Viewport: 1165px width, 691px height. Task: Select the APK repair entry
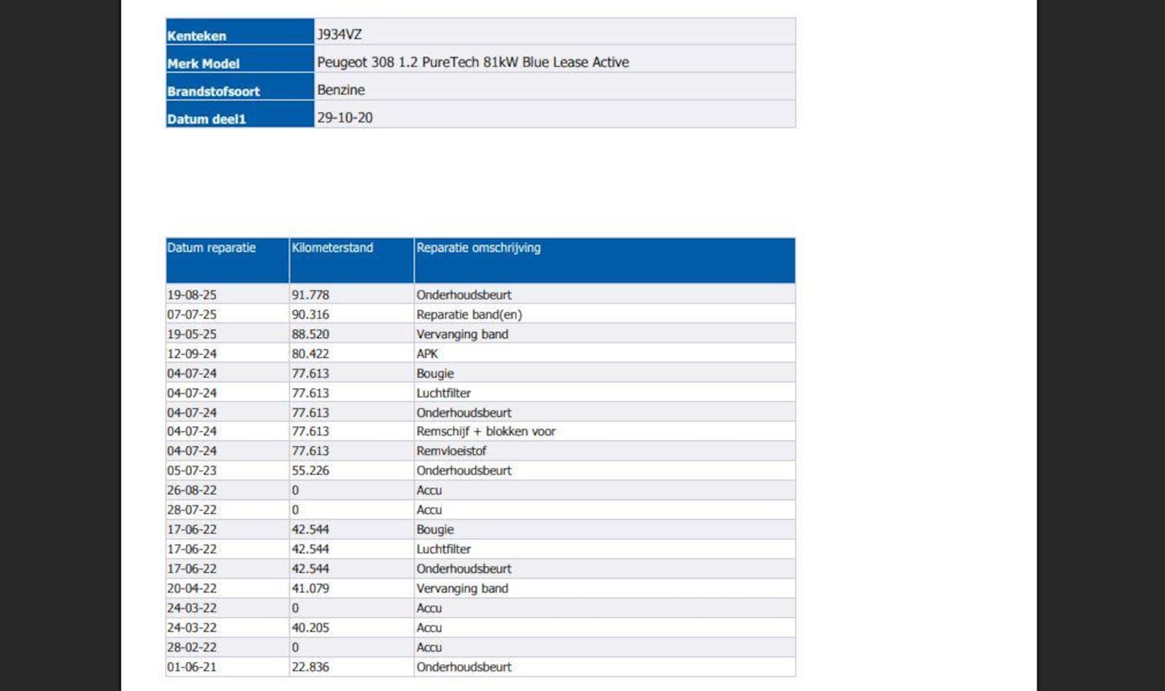(x=427, y=354)
